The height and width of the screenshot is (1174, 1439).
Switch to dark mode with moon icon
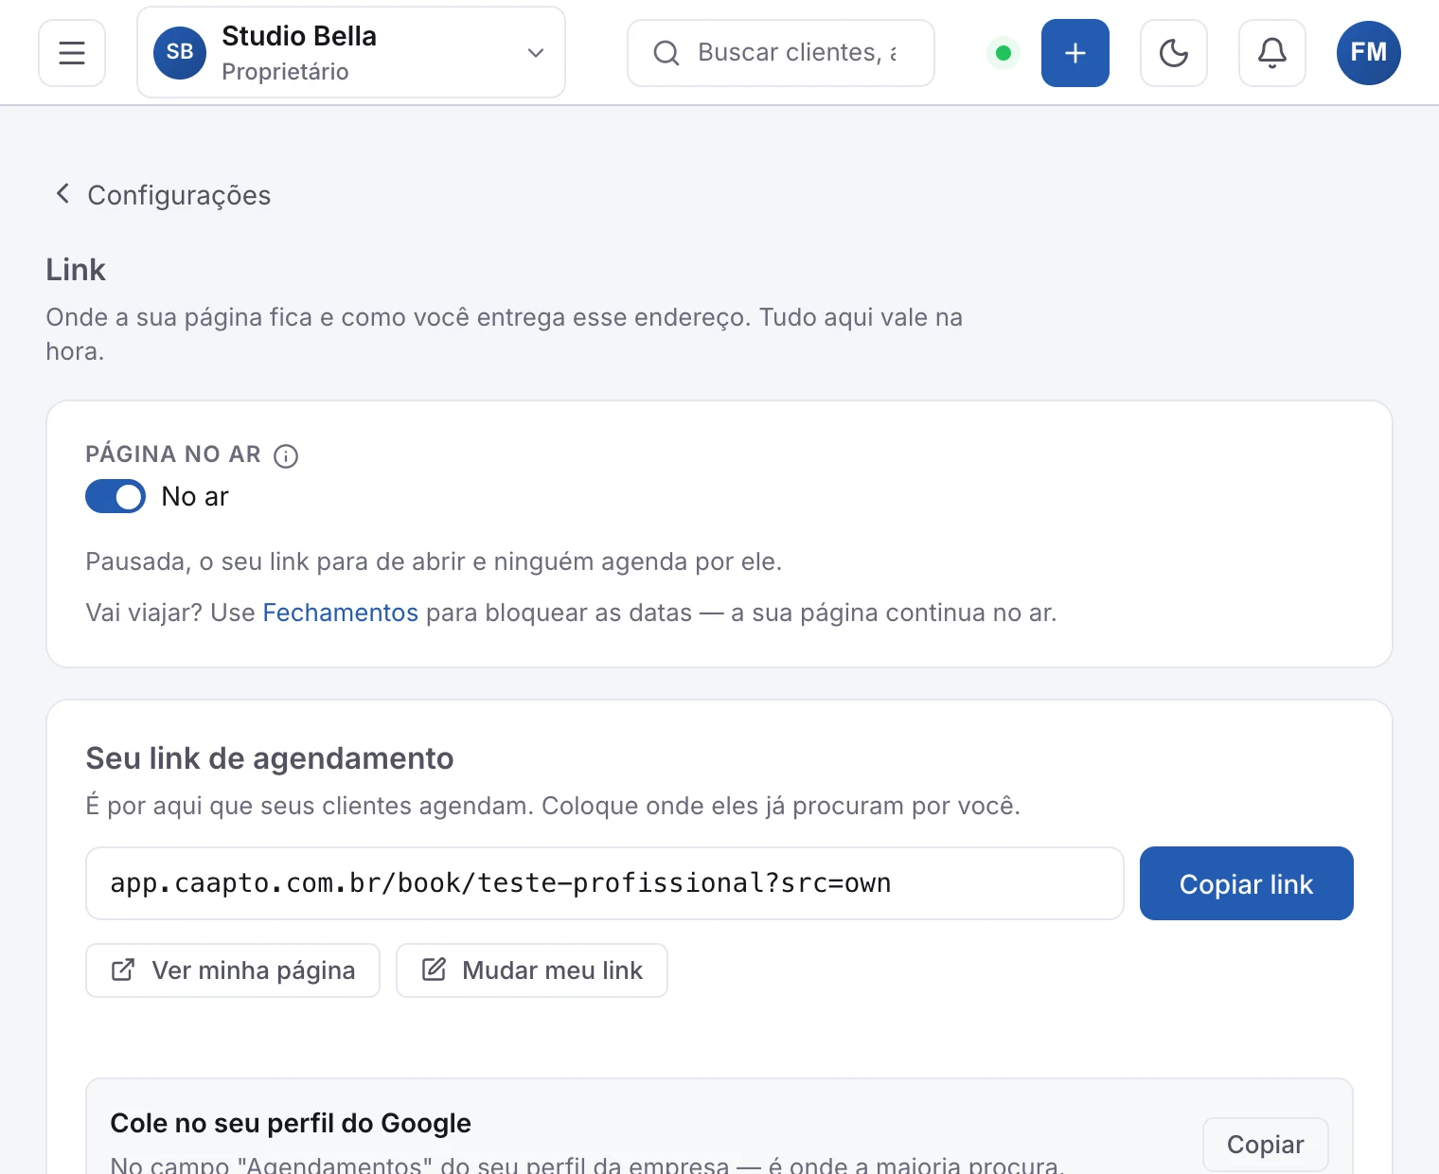[x=1174, y=53]
